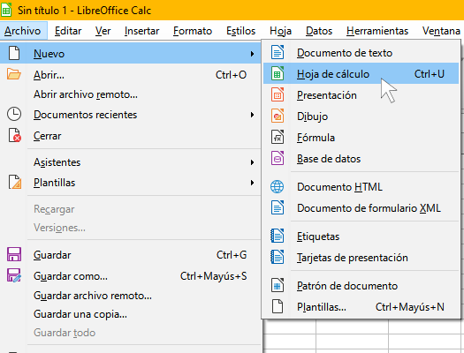The height and width of the screenshot is (353, 464).
Task: Select Guardar menu entry
Action: [130, 255]
